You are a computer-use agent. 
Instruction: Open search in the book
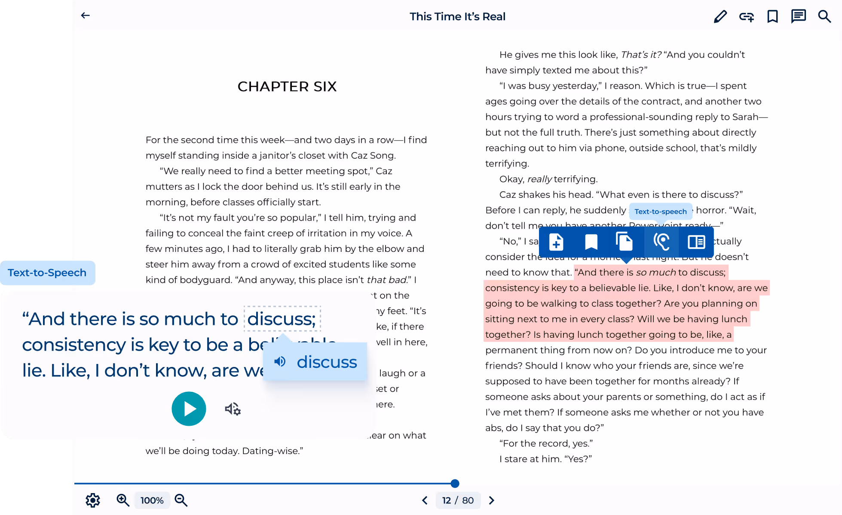824,17
